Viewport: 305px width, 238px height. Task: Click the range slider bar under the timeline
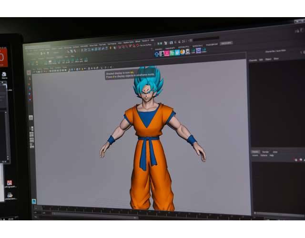pos(95,215)
